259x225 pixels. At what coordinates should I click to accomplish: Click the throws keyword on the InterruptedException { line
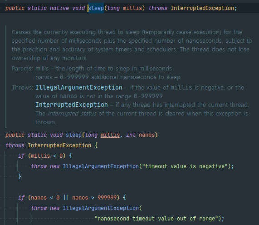coord(15,145)
